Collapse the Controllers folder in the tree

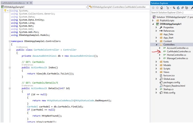[x=156, y=45]
